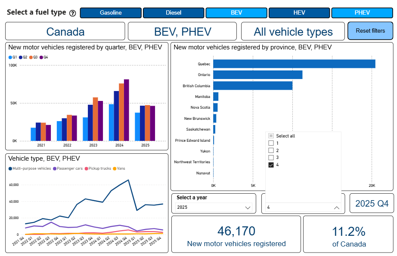Toggle the Select all checkbox
The image size is (397, 256).
pyautogui.click(x=271, y=136)
